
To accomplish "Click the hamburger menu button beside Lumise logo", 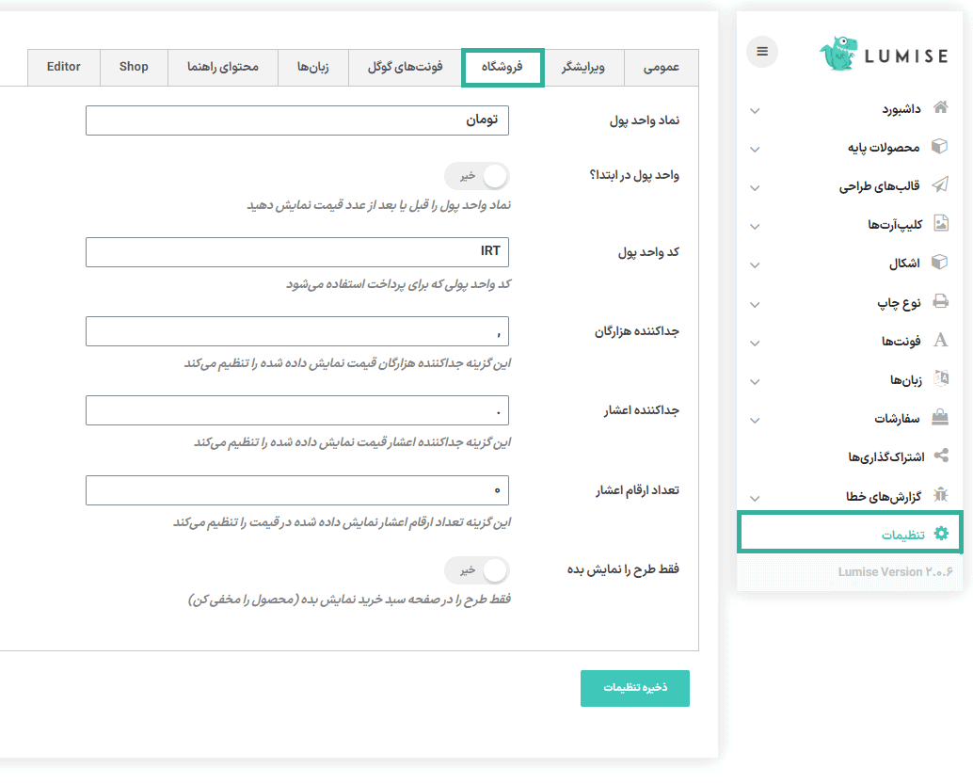I will click(762, 52).
